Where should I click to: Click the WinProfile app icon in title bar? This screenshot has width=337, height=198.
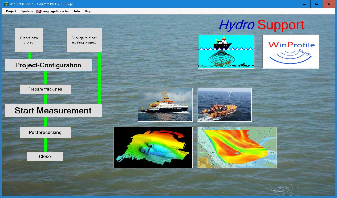click(x=6, y=4)
